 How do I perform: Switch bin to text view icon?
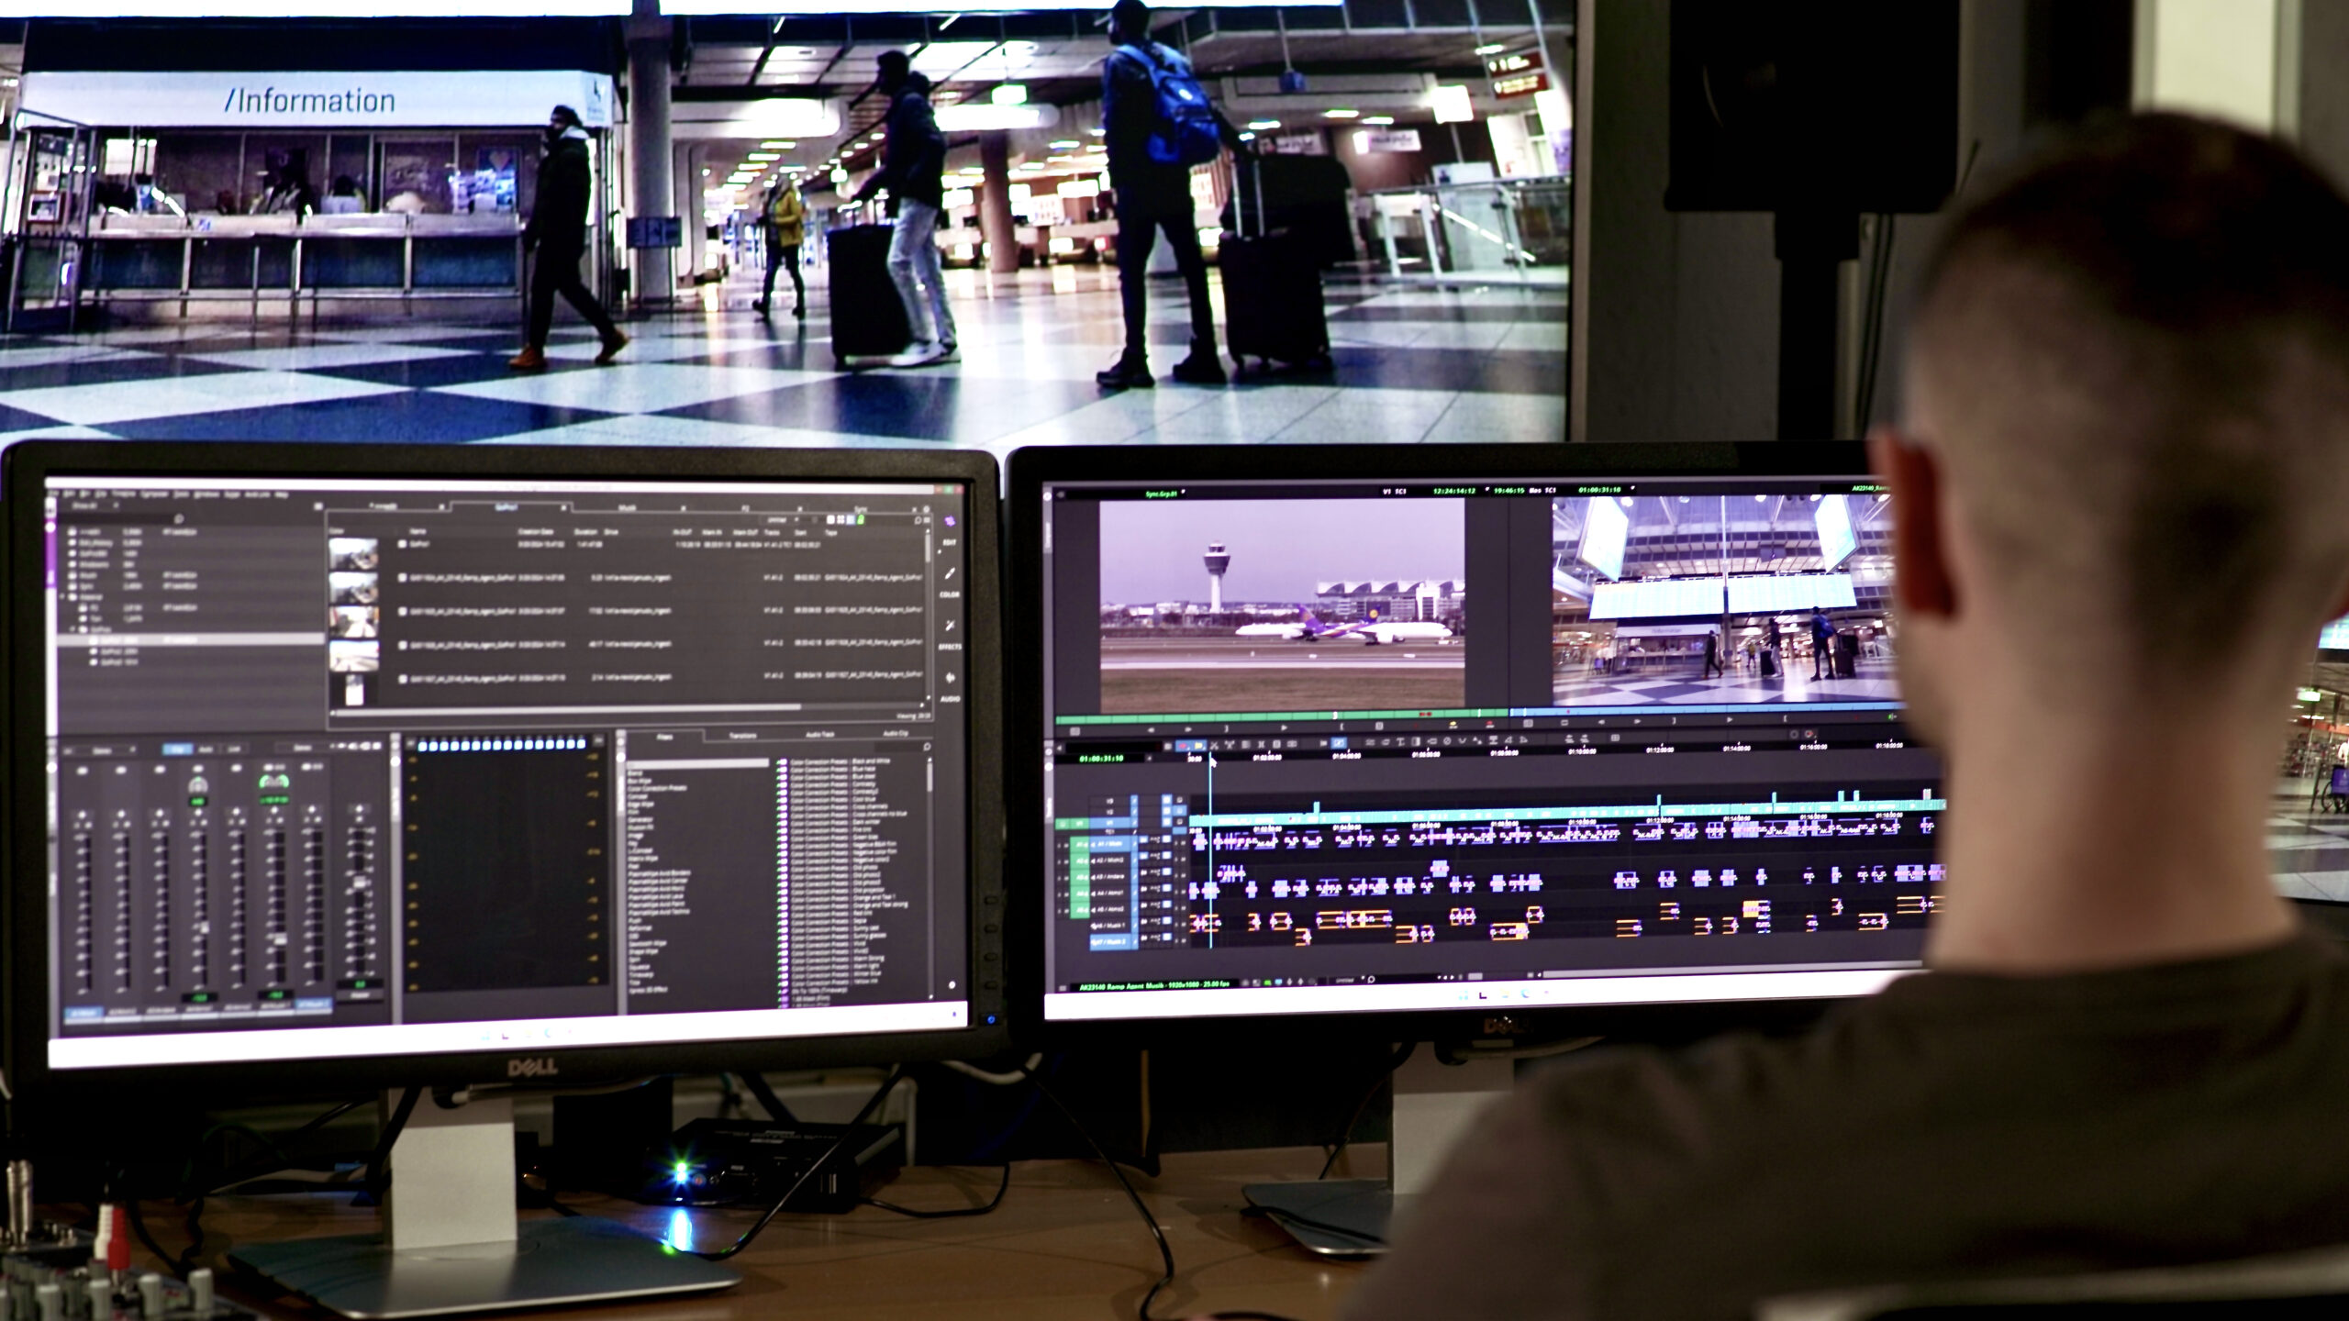830,520
